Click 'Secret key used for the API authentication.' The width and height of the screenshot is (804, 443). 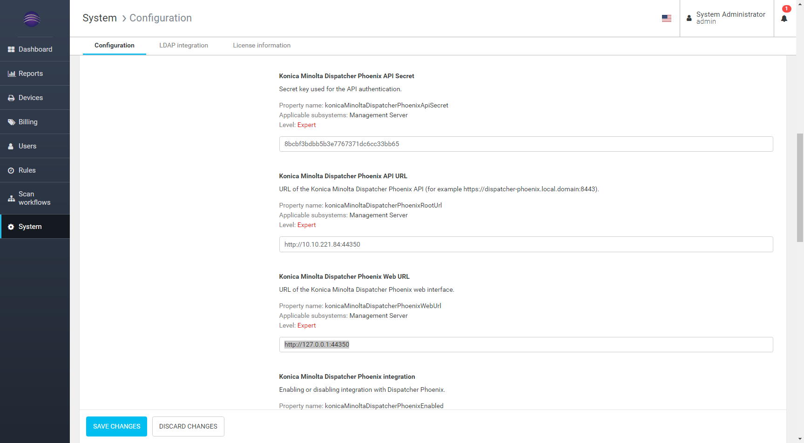[x=340, y=89]
